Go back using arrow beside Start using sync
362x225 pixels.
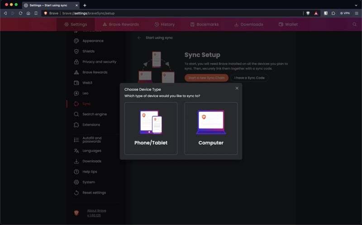(139, 38)
